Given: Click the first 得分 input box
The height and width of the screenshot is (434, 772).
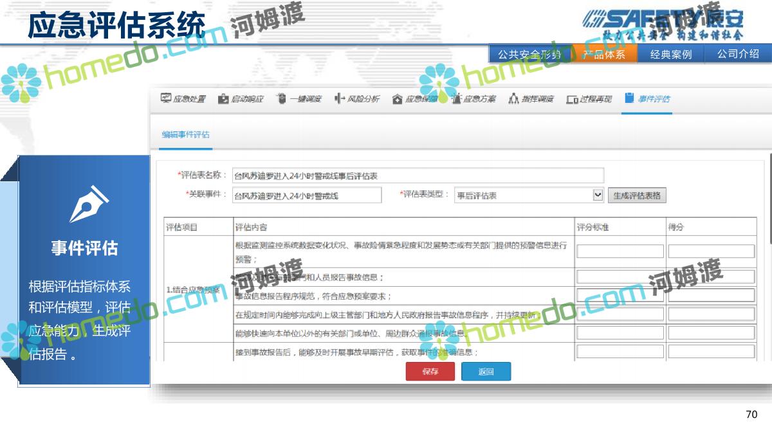Looking at the screenshot, I should [711, 251].
